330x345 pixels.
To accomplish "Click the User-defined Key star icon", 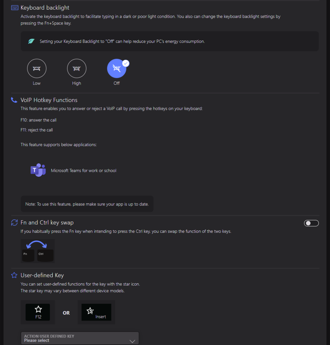I will pos(15,275).
